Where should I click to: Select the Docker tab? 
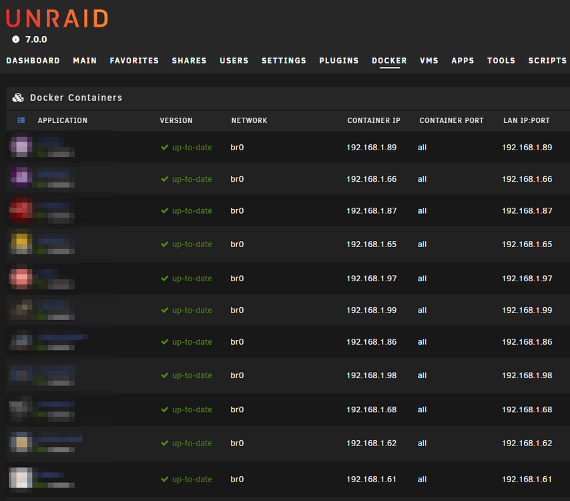tap(389, 61)
